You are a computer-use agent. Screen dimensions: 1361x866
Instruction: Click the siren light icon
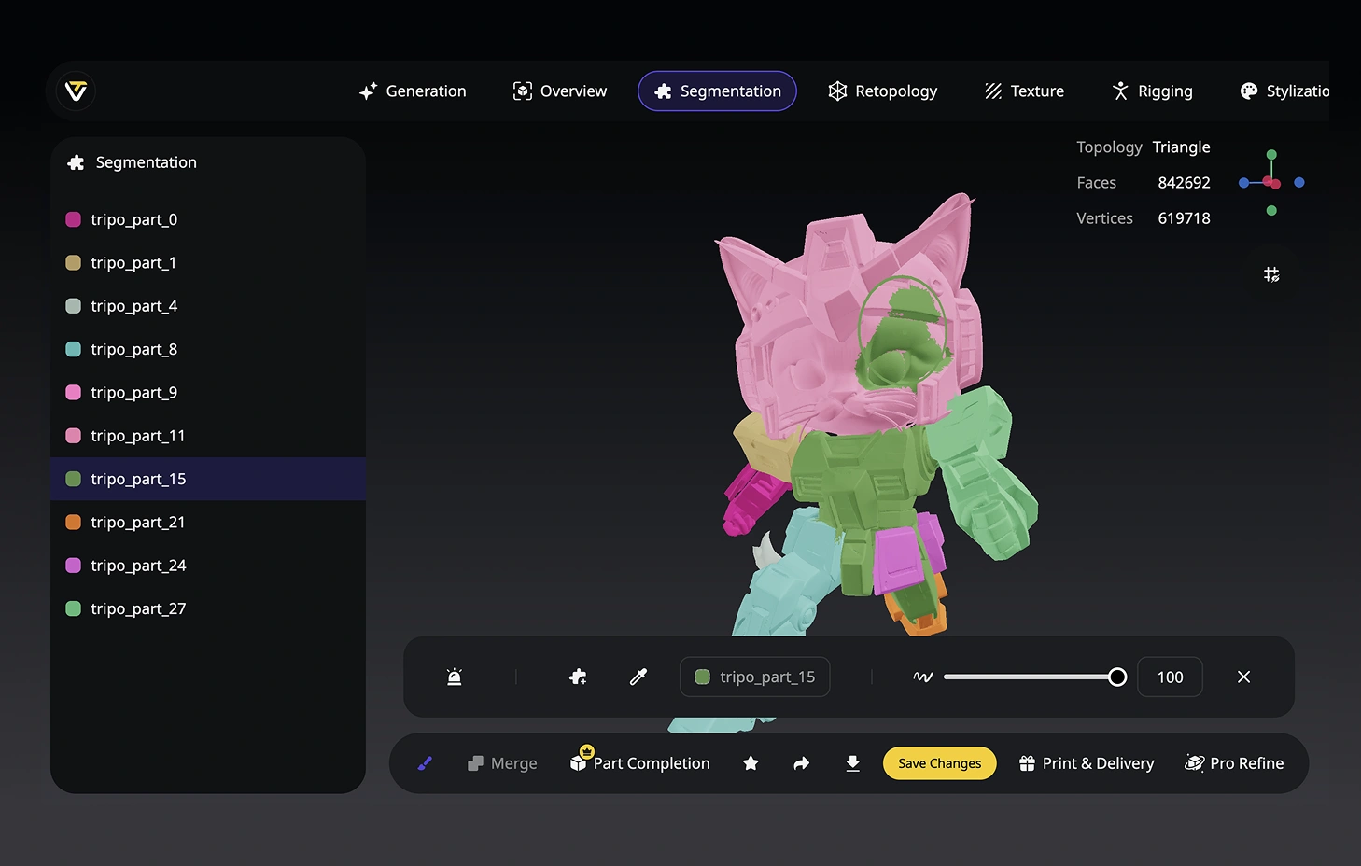click(455, 677)
